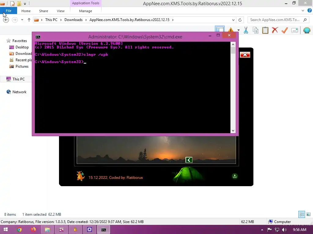Viewport: 313px width, 234px height.
Task: Open the Quick Access Toolbar customize dropdown
Action: coord(25,4)
